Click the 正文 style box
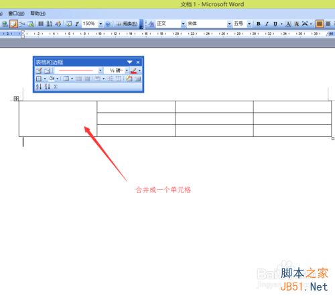 [168, 23]
